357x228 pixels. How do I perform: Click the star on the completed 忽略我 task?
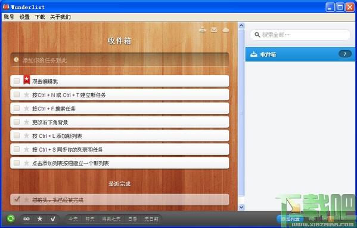pos(26,200)
